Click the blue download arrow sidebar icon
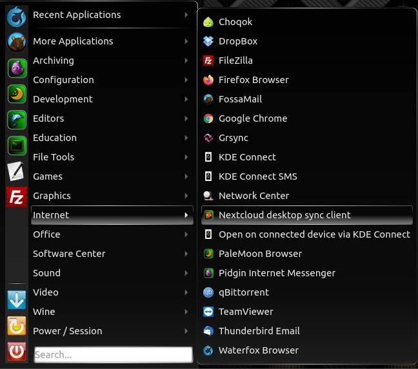The image size is (418, 369). (17, 300)
